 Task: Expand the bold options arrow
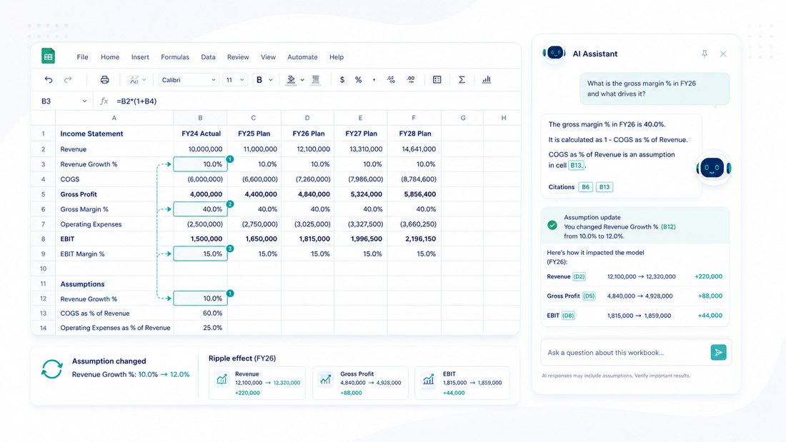(x=271, y=80)
